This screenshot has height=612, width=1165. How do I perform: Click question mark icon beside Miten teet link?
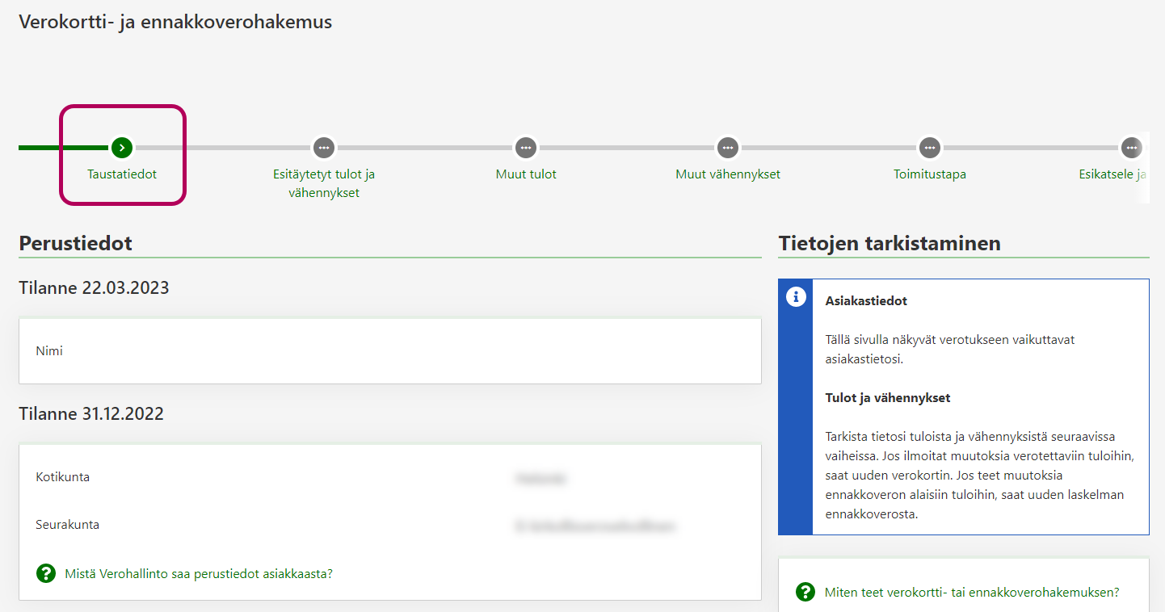(x=805, y=592)
